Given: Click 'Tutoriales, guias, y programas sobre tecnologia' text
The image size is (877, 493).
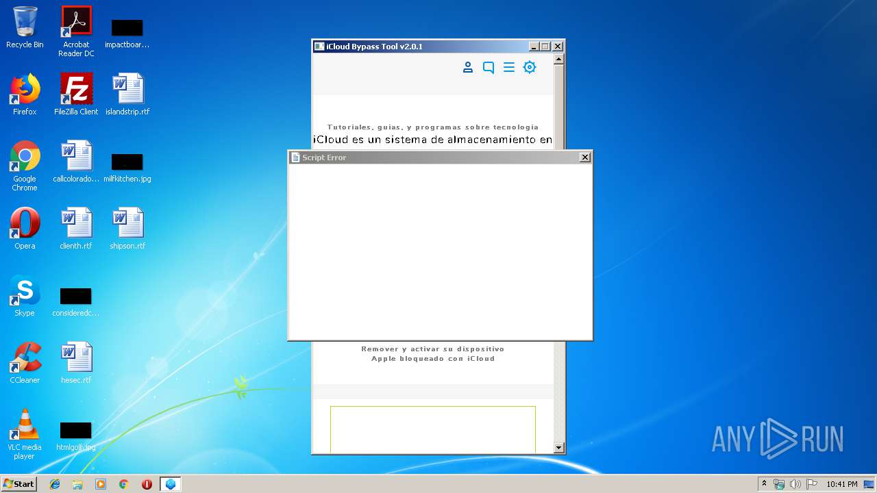Looking at the screenshot, I should coord(433,127).
